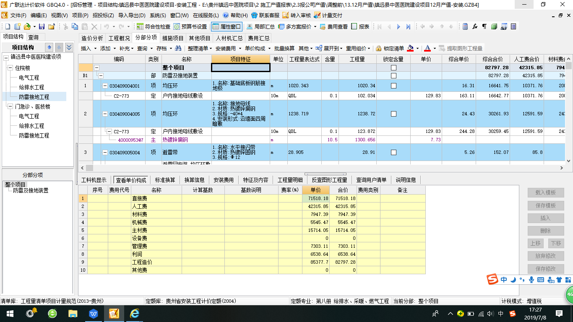The height and width of the screenshot is (322, 573).
Task: Switch to 查询 tab in left panel
Action: click(x=34, y=37)
